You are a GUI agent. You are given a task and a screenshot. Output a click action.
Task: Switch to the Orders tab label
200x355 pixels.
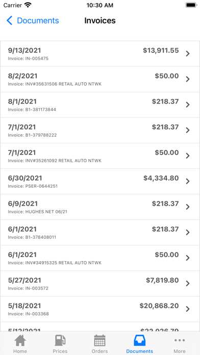pyautogui.click(x=99, y=351)
